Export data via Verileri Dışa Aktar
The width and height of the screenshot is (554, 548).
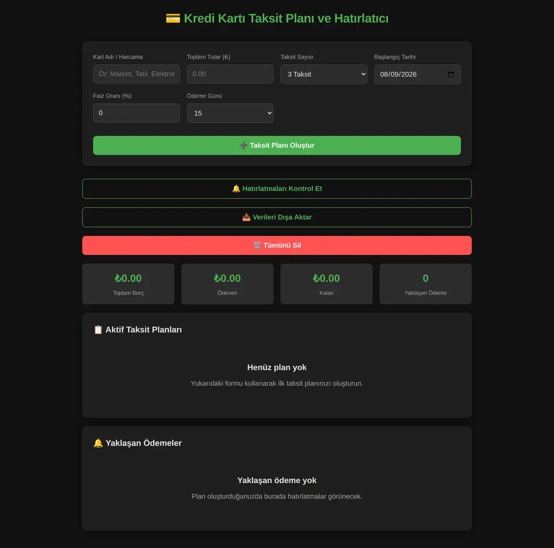coord(277,217)
